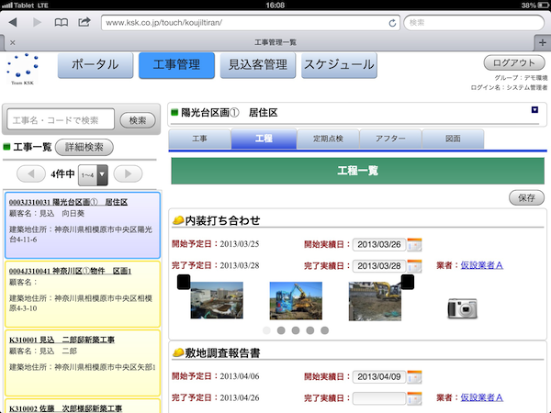Tap the Safari share icon
Screen dimensions: 551x413
pos(84,21)
